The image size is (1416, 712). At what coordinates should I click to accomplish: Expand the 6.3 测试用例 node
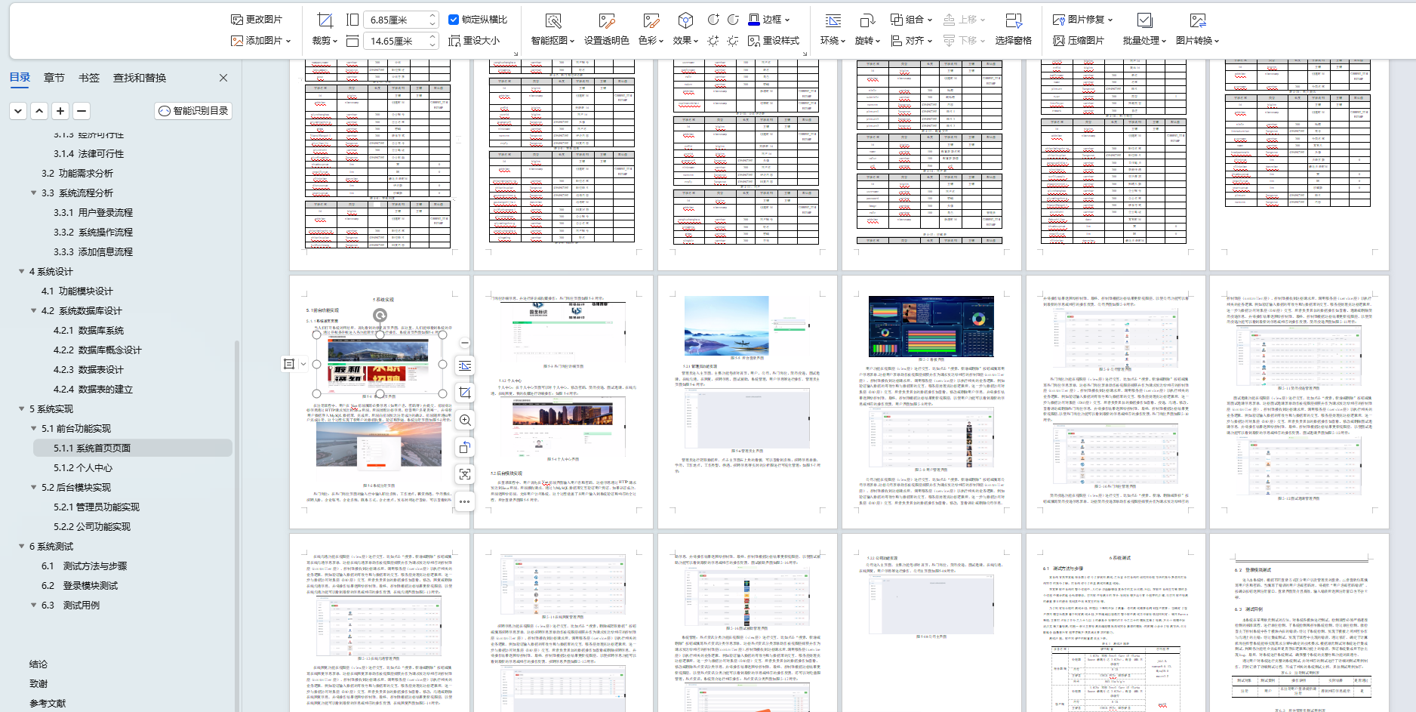click(33, 606)
